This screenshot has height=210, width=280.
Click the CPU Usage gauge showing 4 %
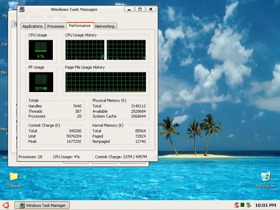tap(41, 50)
